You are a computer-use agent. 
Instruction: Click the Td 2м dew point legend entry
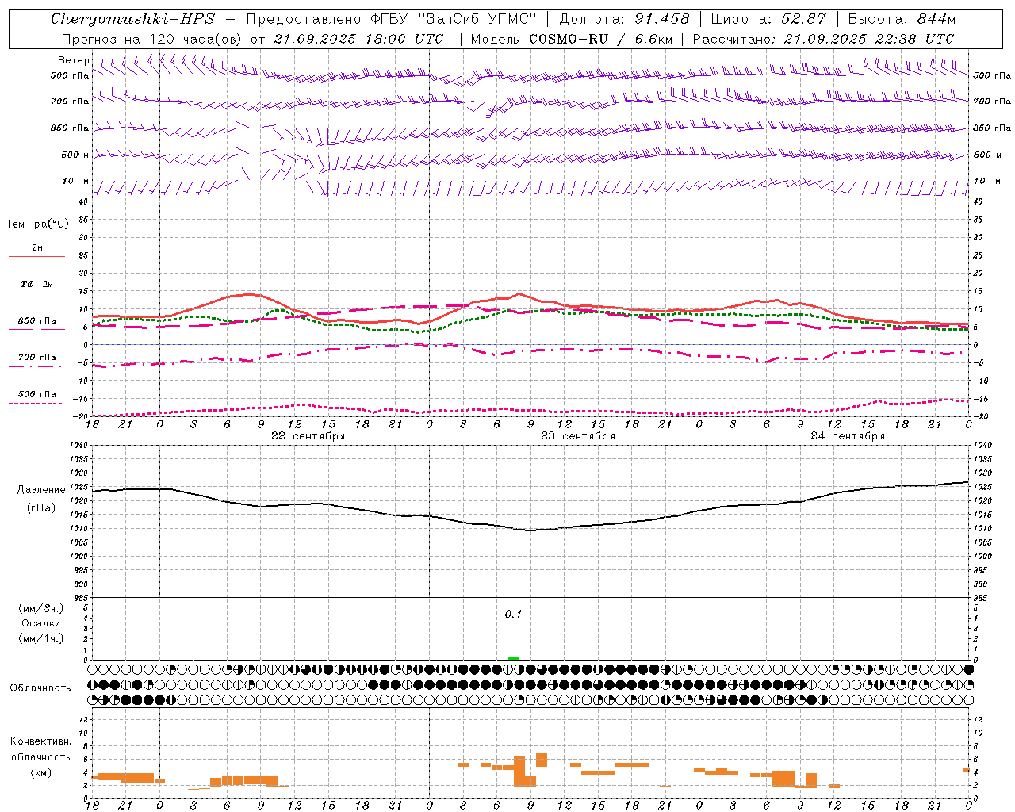point(36,284)
